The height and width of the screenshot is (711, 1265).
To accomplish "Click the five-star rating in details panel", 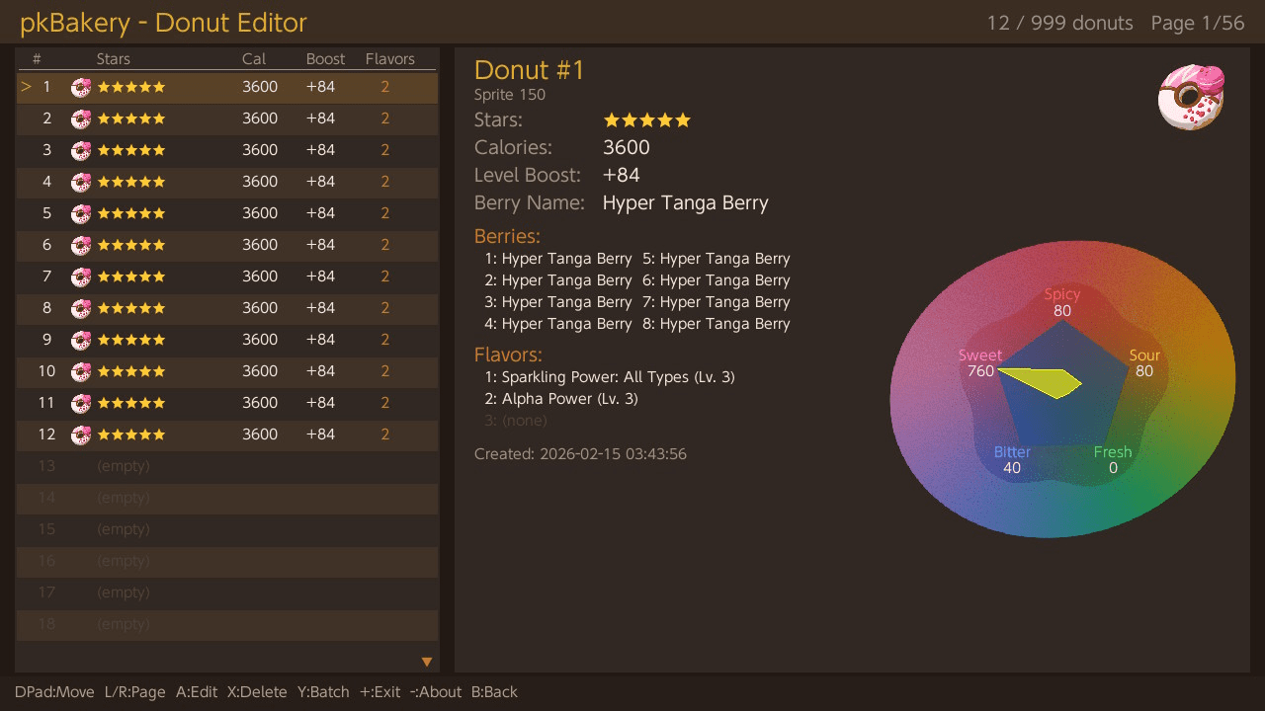I will (x=647, y=120).
